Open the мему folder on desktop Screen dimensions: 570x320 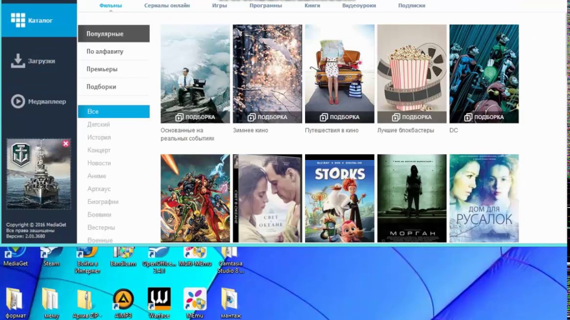tap(51, 303)
